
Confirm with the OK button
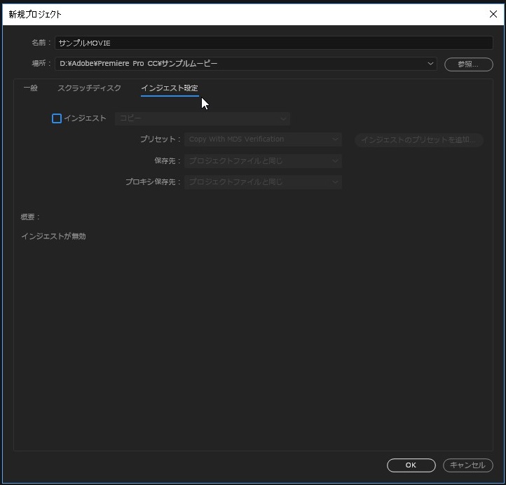pos(411,465)
